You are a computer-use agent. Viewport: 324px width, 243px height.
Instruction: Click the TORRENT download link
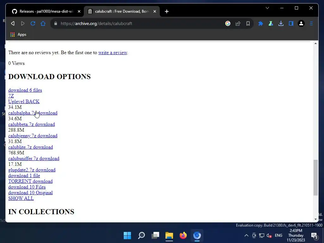[x=30, y=181]
